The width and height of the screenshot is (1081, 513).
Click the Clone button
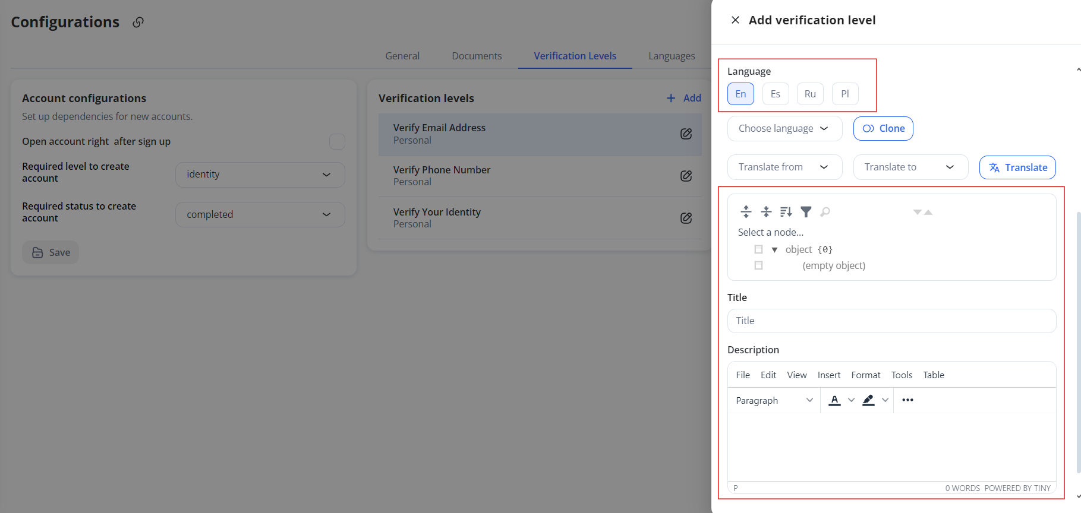tap(883, 128)
